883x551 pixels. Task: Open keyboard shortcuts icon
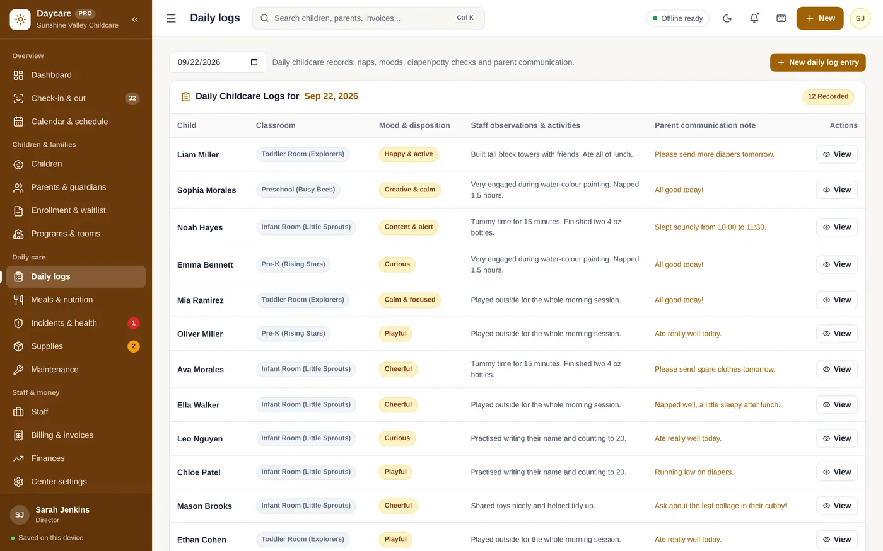tap(781, 18)
